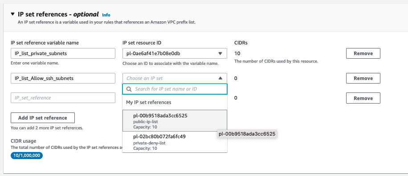
Task: Click the 'CIDR usage' heading
Action: coord(24,141)
